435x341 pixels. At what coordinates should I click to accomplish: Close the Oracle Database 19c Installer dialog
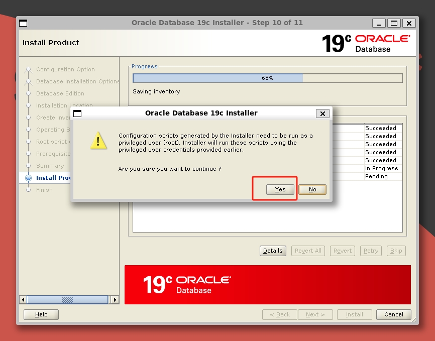coord(323,113)
